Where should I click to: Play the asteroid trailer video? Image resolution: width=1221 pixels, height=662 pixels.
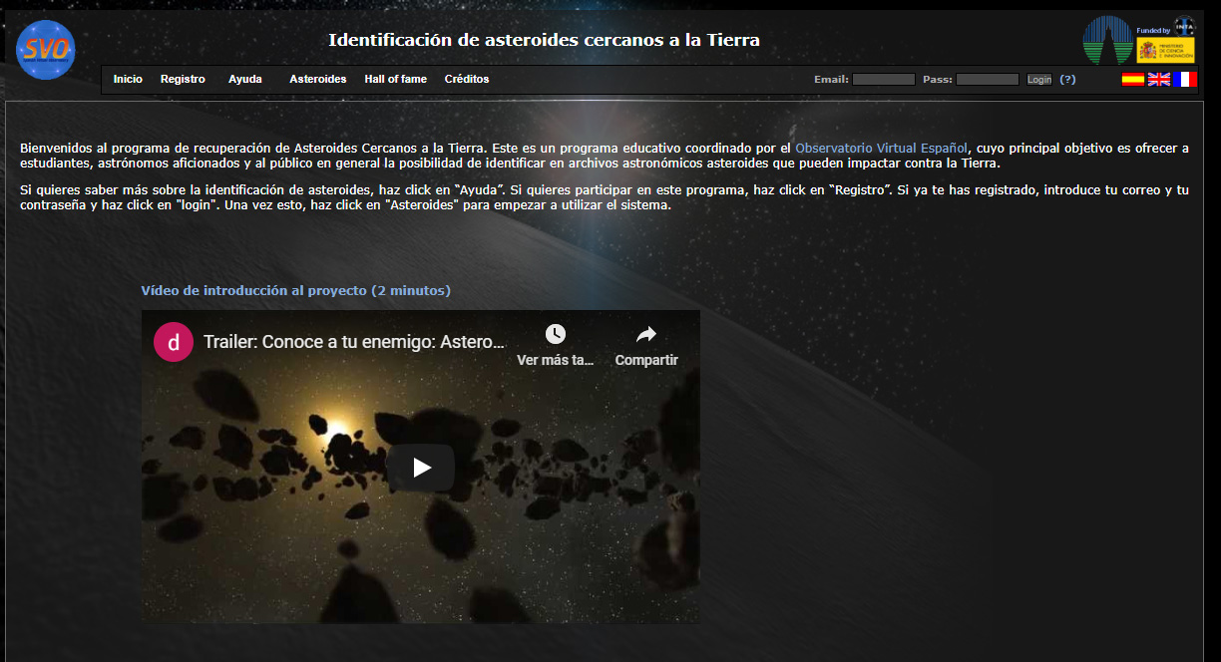pos(420,467)
